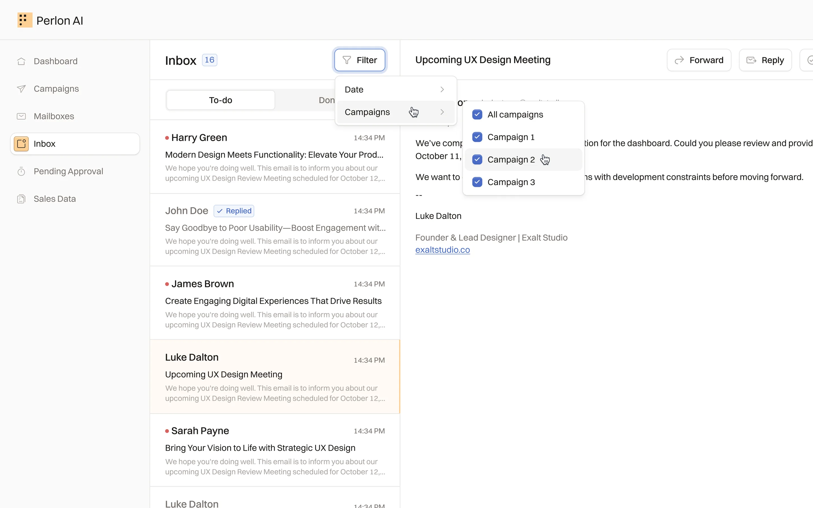
Task: Click 14:34 PM time on James Brown email
Action: click(369, 284)
